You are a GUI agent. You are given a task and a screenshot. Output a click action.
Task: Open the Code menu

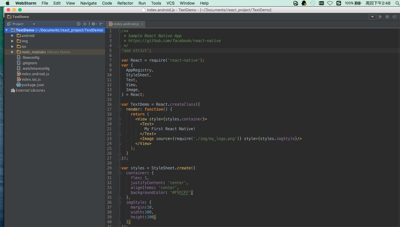click(x=107, y=3)
